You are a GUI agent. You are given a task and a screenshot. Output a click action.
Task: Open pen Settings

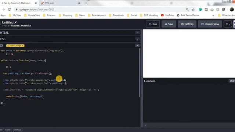(x=187, y=24)
